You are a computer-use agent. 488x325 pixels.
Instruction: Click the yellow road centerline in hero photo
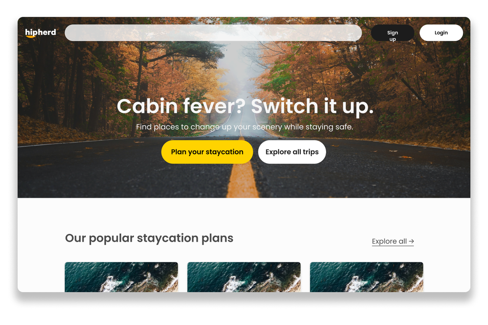pos(242,180)
